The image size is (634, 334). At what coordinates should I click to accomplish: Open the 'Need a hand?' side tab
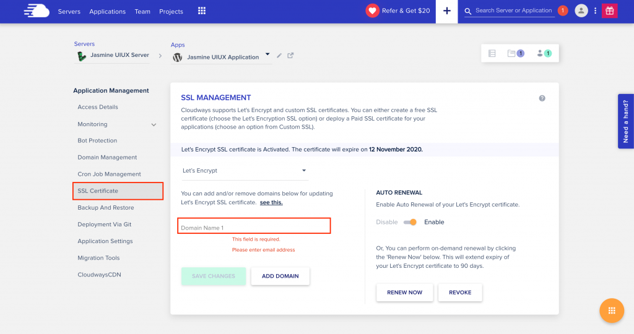[x=625, y=121]
